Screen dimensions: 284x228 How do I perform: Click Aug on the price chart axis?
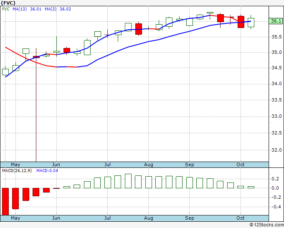pyautogui.click(x=149, y=165)
